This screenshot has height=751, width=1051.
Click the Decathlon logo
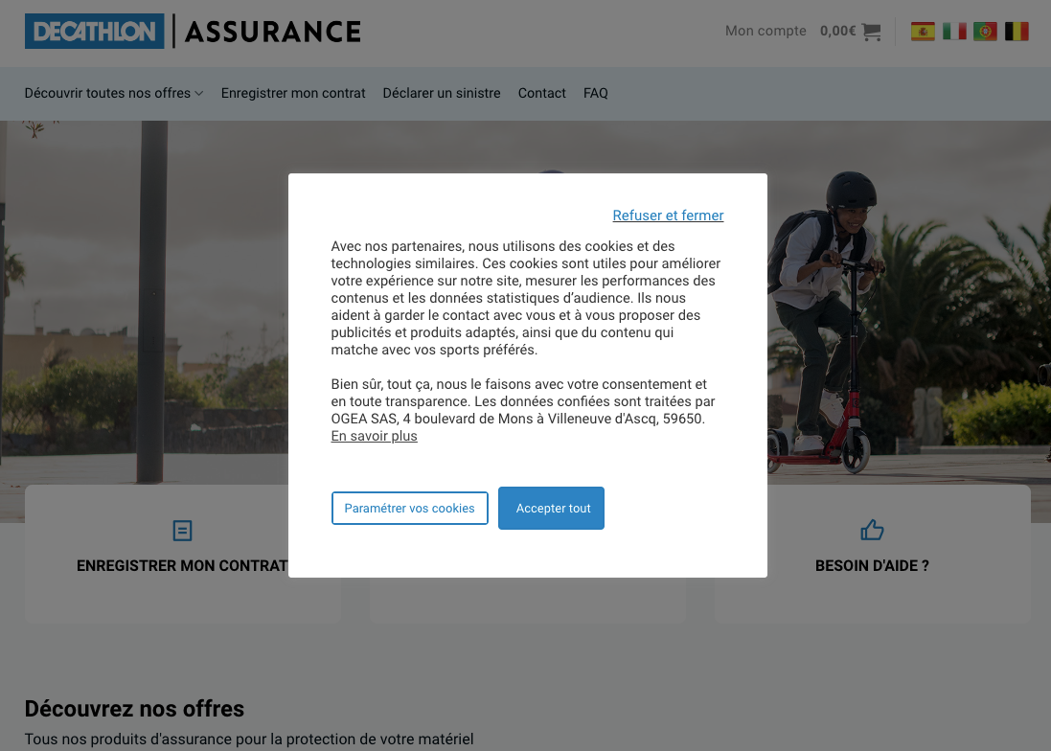tap(95, 31)
